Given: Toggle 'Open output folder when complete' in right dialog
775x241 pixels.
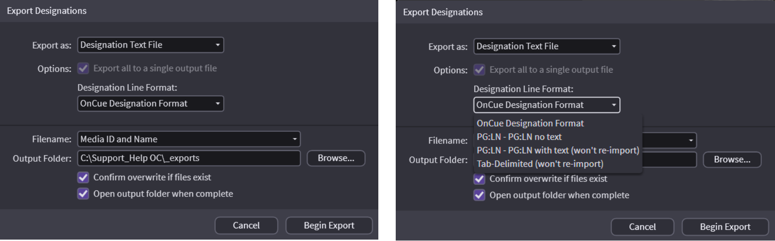Looking at the screenshot, I should (x=479, y=196).
